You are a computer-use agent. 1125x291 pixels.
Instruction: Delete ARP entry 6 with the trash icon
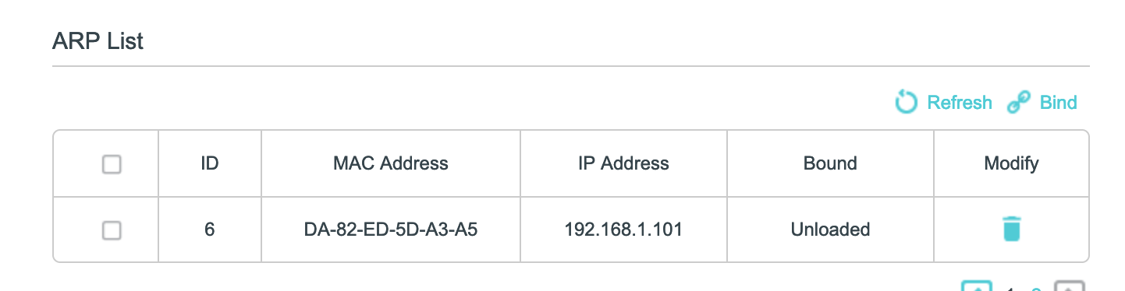tap(1011, 230)
